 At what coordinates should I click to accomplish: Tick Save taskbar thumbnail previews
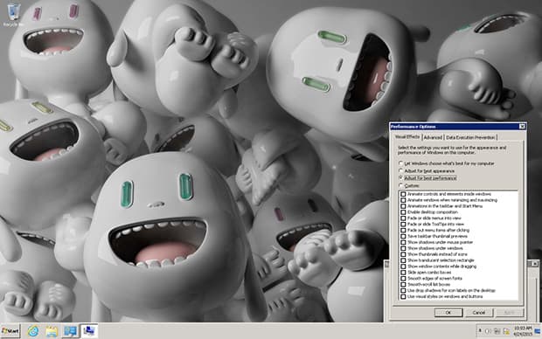pyautogui.click(x=403, y=237)
